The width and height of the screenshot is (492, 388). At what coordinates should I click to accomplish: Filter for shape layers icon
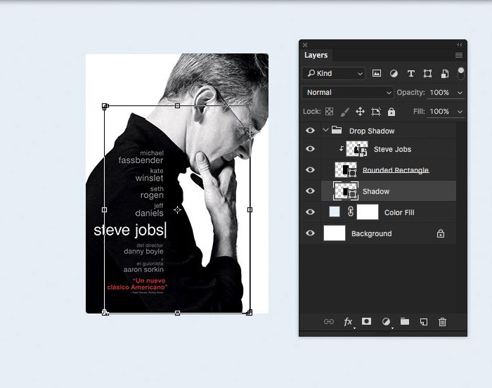pos(427,74)
